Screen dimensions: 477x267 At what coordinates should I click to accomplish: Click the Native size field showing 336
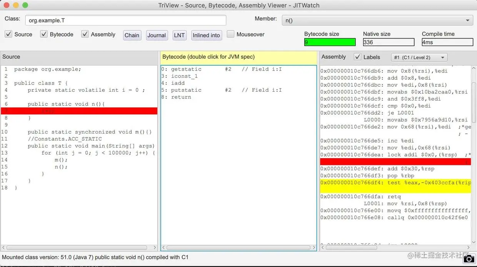[x=389, y=42]
